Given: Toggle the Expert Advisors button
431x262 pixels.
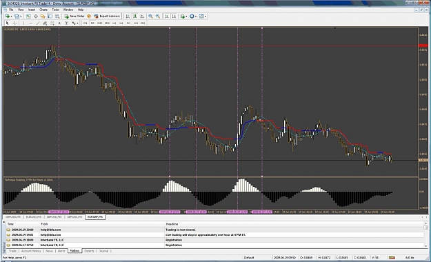Looking at the screenshot, I should click(107, 17).
